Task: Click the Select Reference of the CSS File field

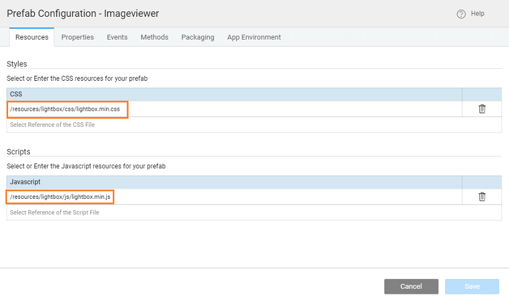Action: (235, 125)
